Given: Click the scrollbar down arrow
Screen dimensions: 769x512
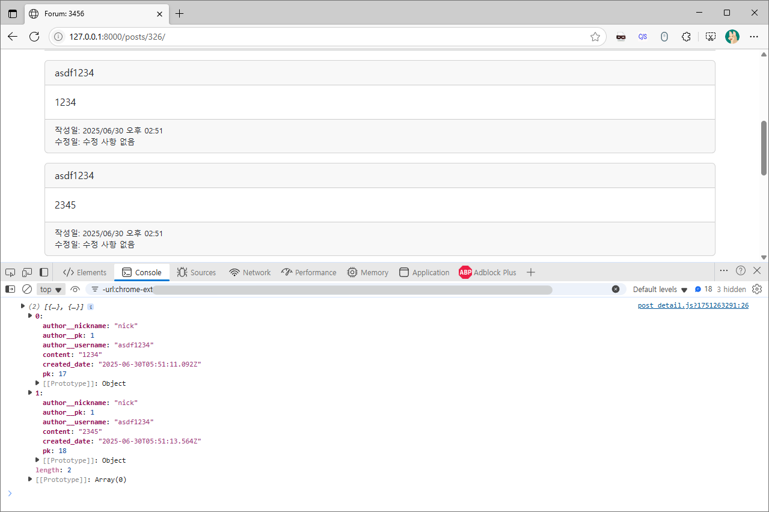Looking at the screenshot, I should tap(764, 257).
